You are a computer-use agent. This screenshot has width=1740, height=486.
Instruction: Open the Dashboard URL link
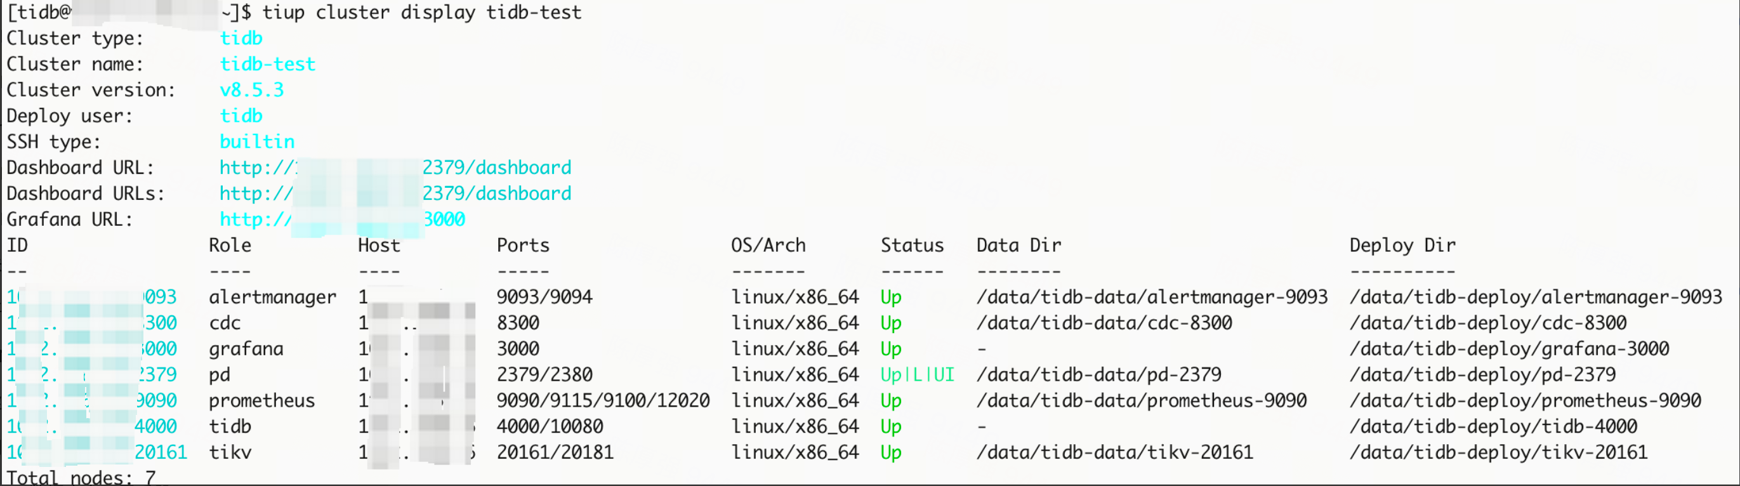[395, 167]
